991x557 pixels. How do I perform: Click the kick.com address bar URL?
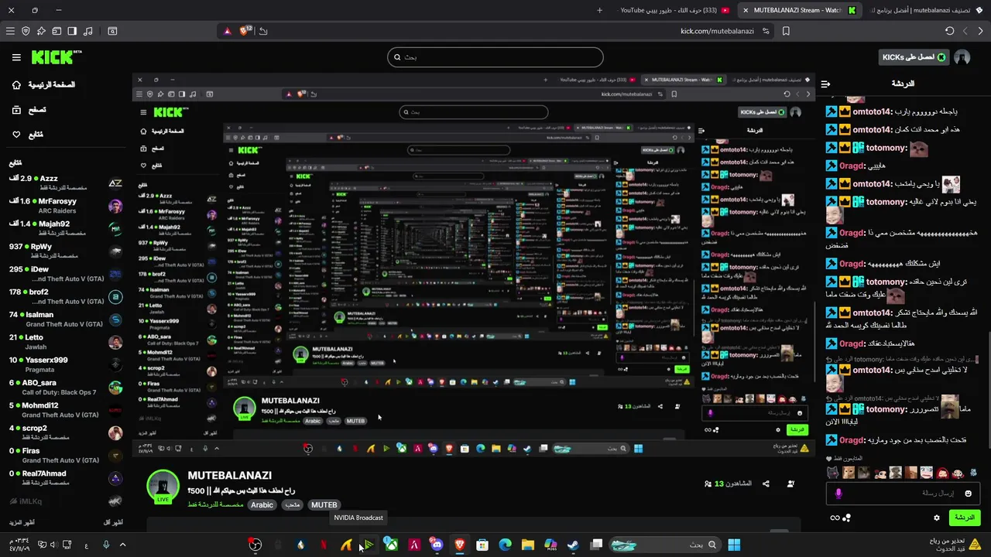[x=717, y=31]
